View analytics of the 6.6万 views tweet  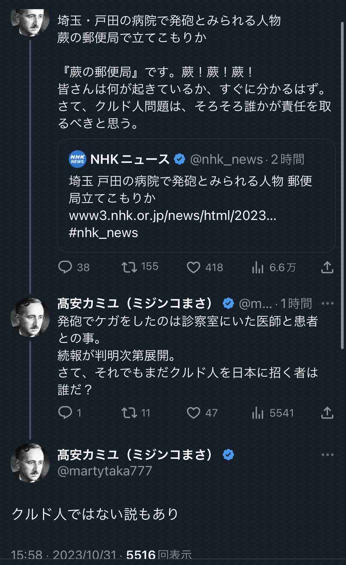point(258,268)
